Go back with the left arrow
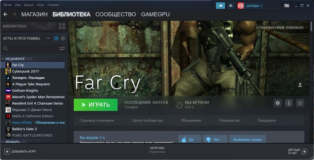The width and height of the screenshot is (314, 160). [x=5, y=14]
